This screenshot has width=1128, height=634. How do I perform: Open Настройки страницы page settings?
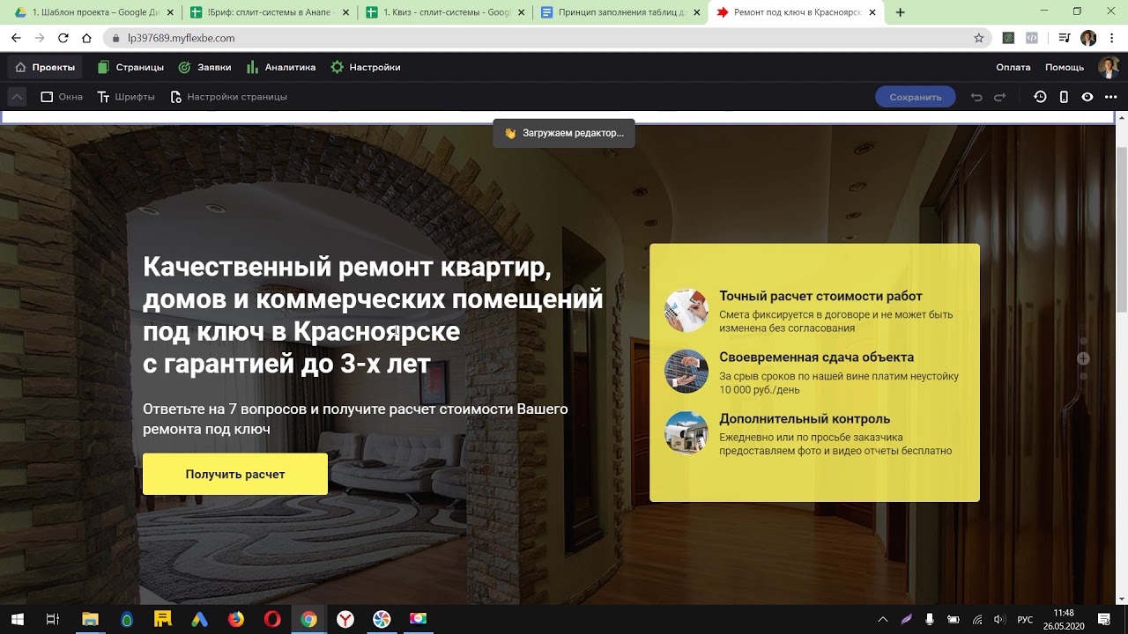(228, 97)
